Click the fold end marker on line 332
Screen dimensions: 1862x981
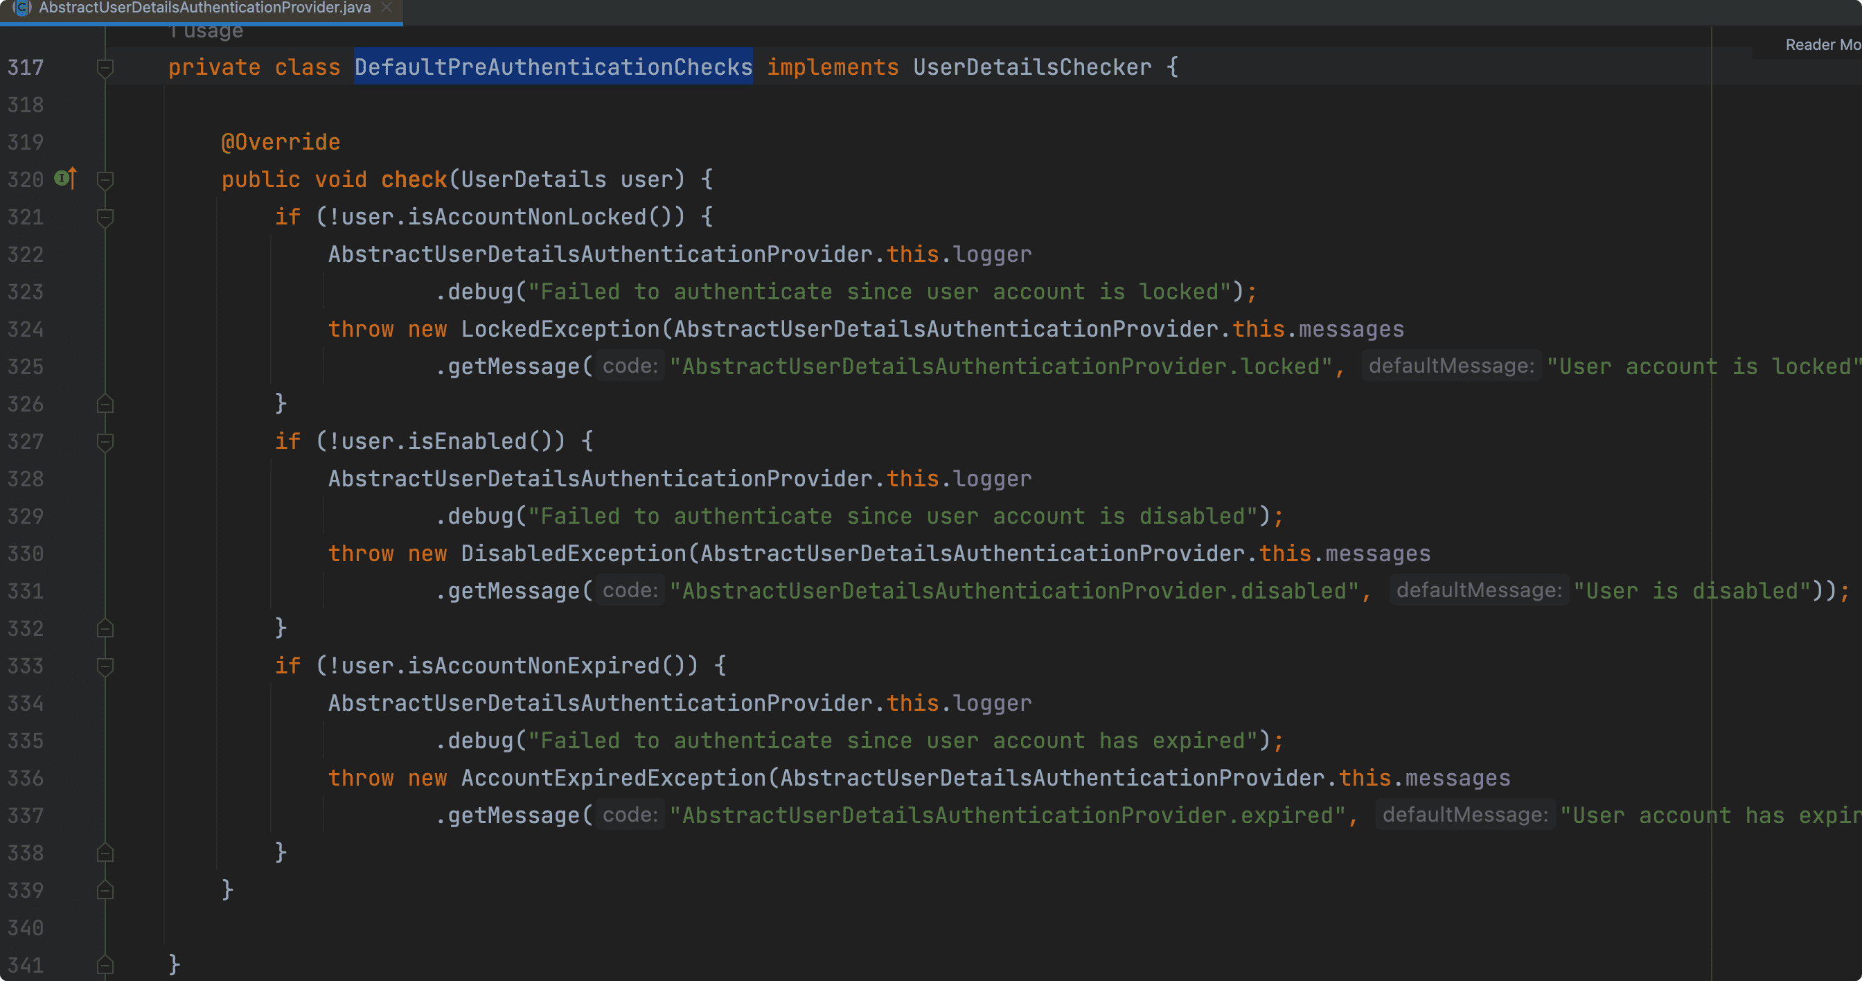[x=105, y=629]
